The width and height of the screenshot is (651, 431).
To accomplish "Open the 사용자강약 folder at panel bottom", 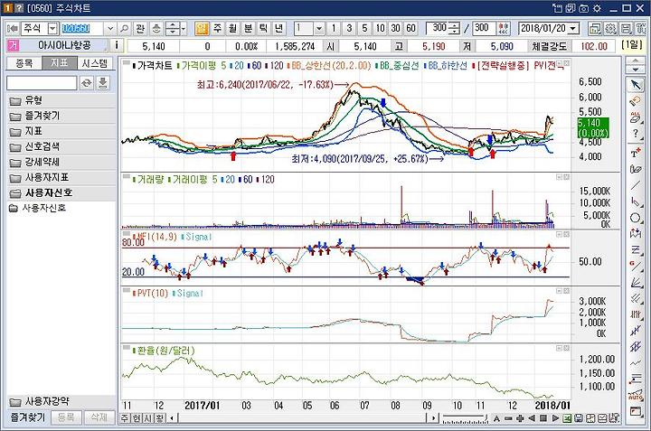I will click(x=61, y=401).
